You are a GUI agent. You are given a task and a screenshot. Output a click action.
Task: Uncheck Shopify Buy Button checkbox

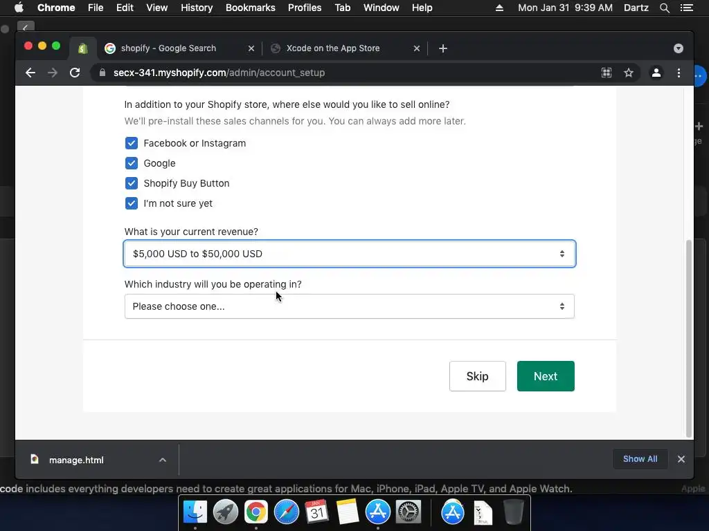[131, 183]
